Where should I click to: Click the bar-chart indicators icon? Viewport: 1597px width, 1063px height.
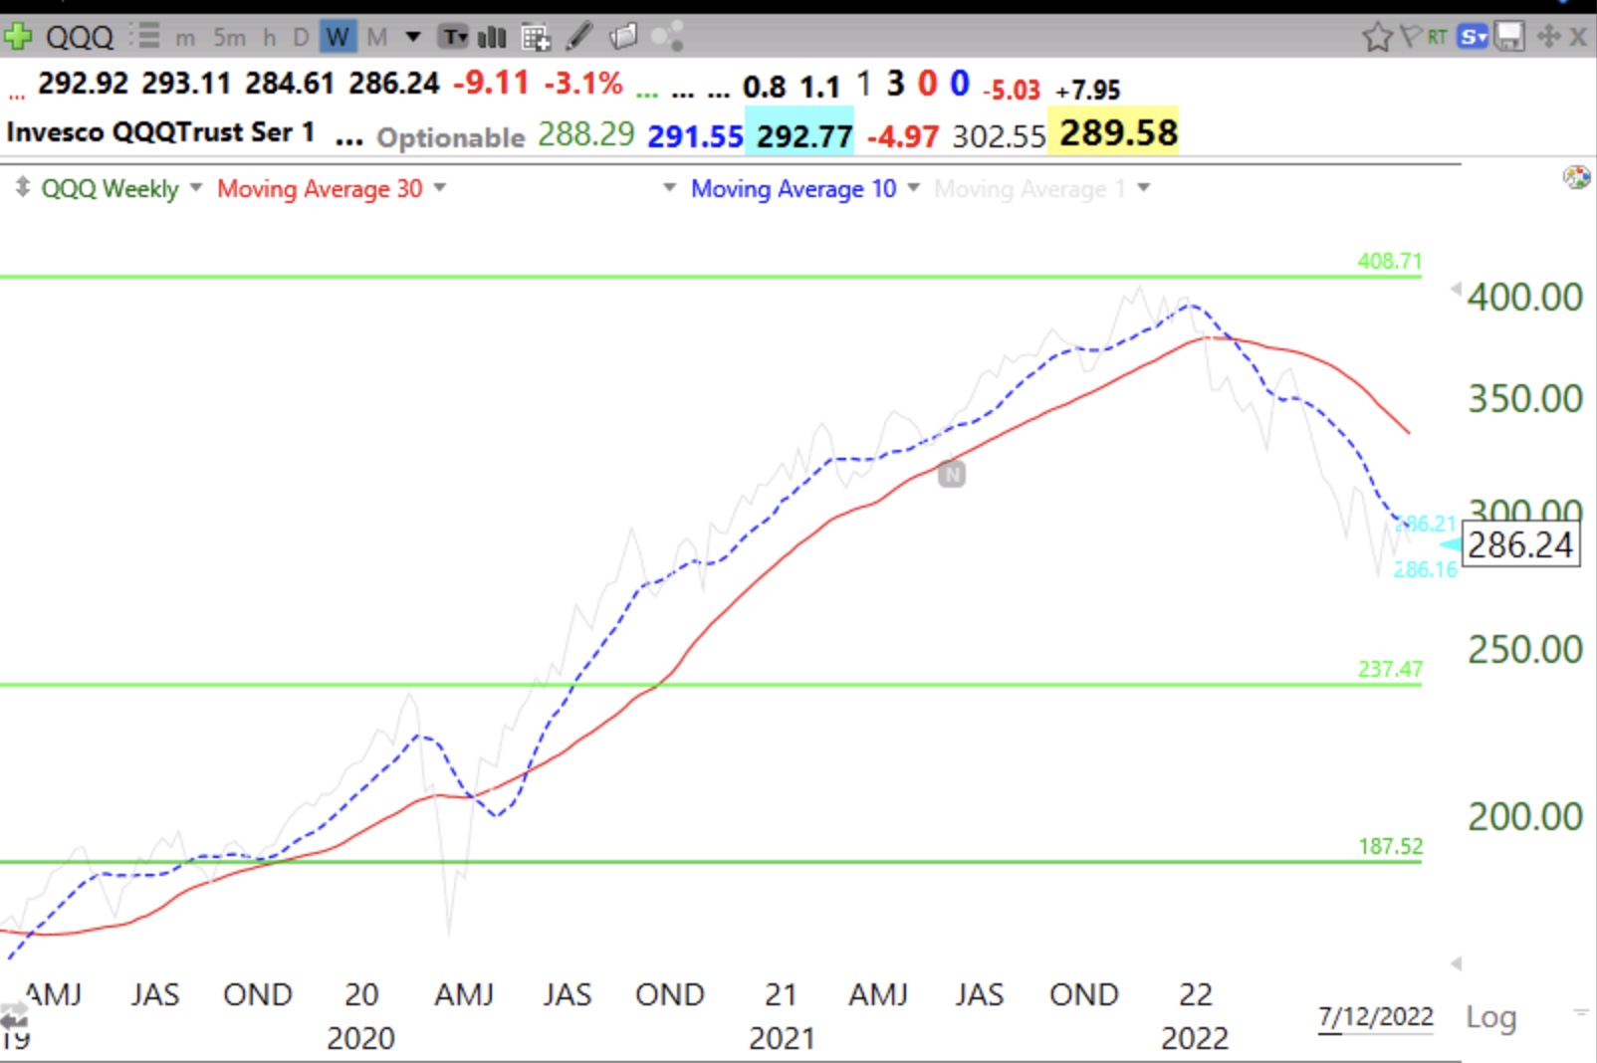click(492, 38)
